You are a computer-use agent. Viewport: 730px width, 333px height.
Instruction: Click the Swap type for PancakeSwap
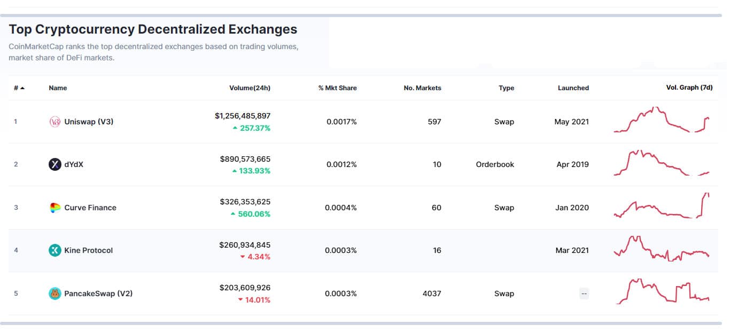(x=504, y=294)
